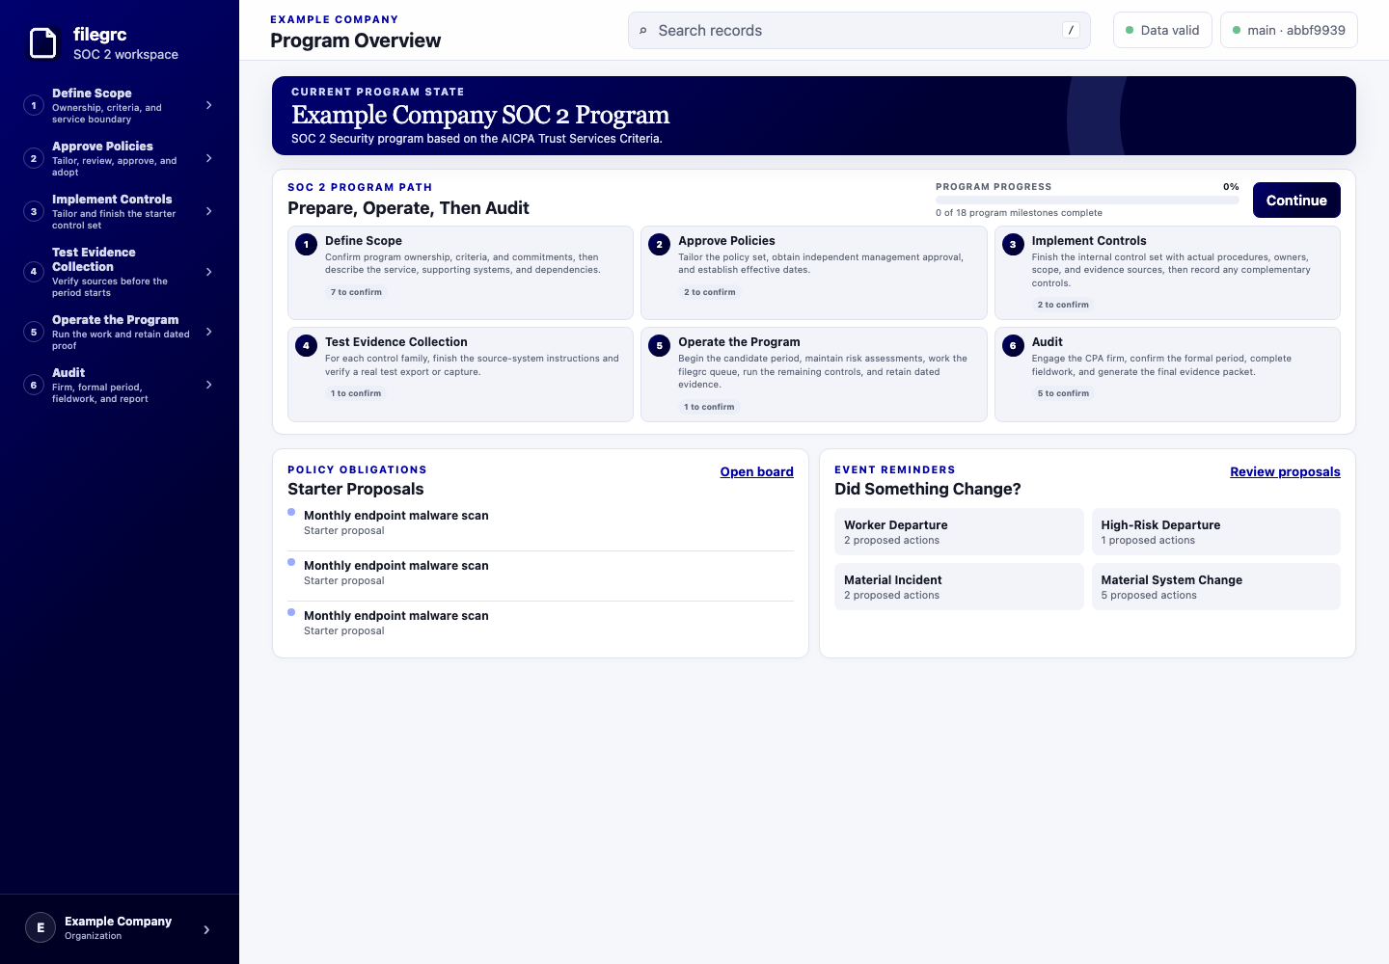
Task: Click the step 3 circle in sidebar
Action: click(34, 211)
